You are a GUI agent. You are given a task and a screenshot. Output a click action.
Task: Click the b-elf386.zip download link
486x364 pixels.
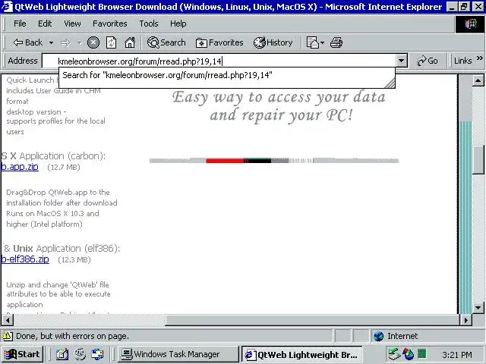(x=25, y=259)
